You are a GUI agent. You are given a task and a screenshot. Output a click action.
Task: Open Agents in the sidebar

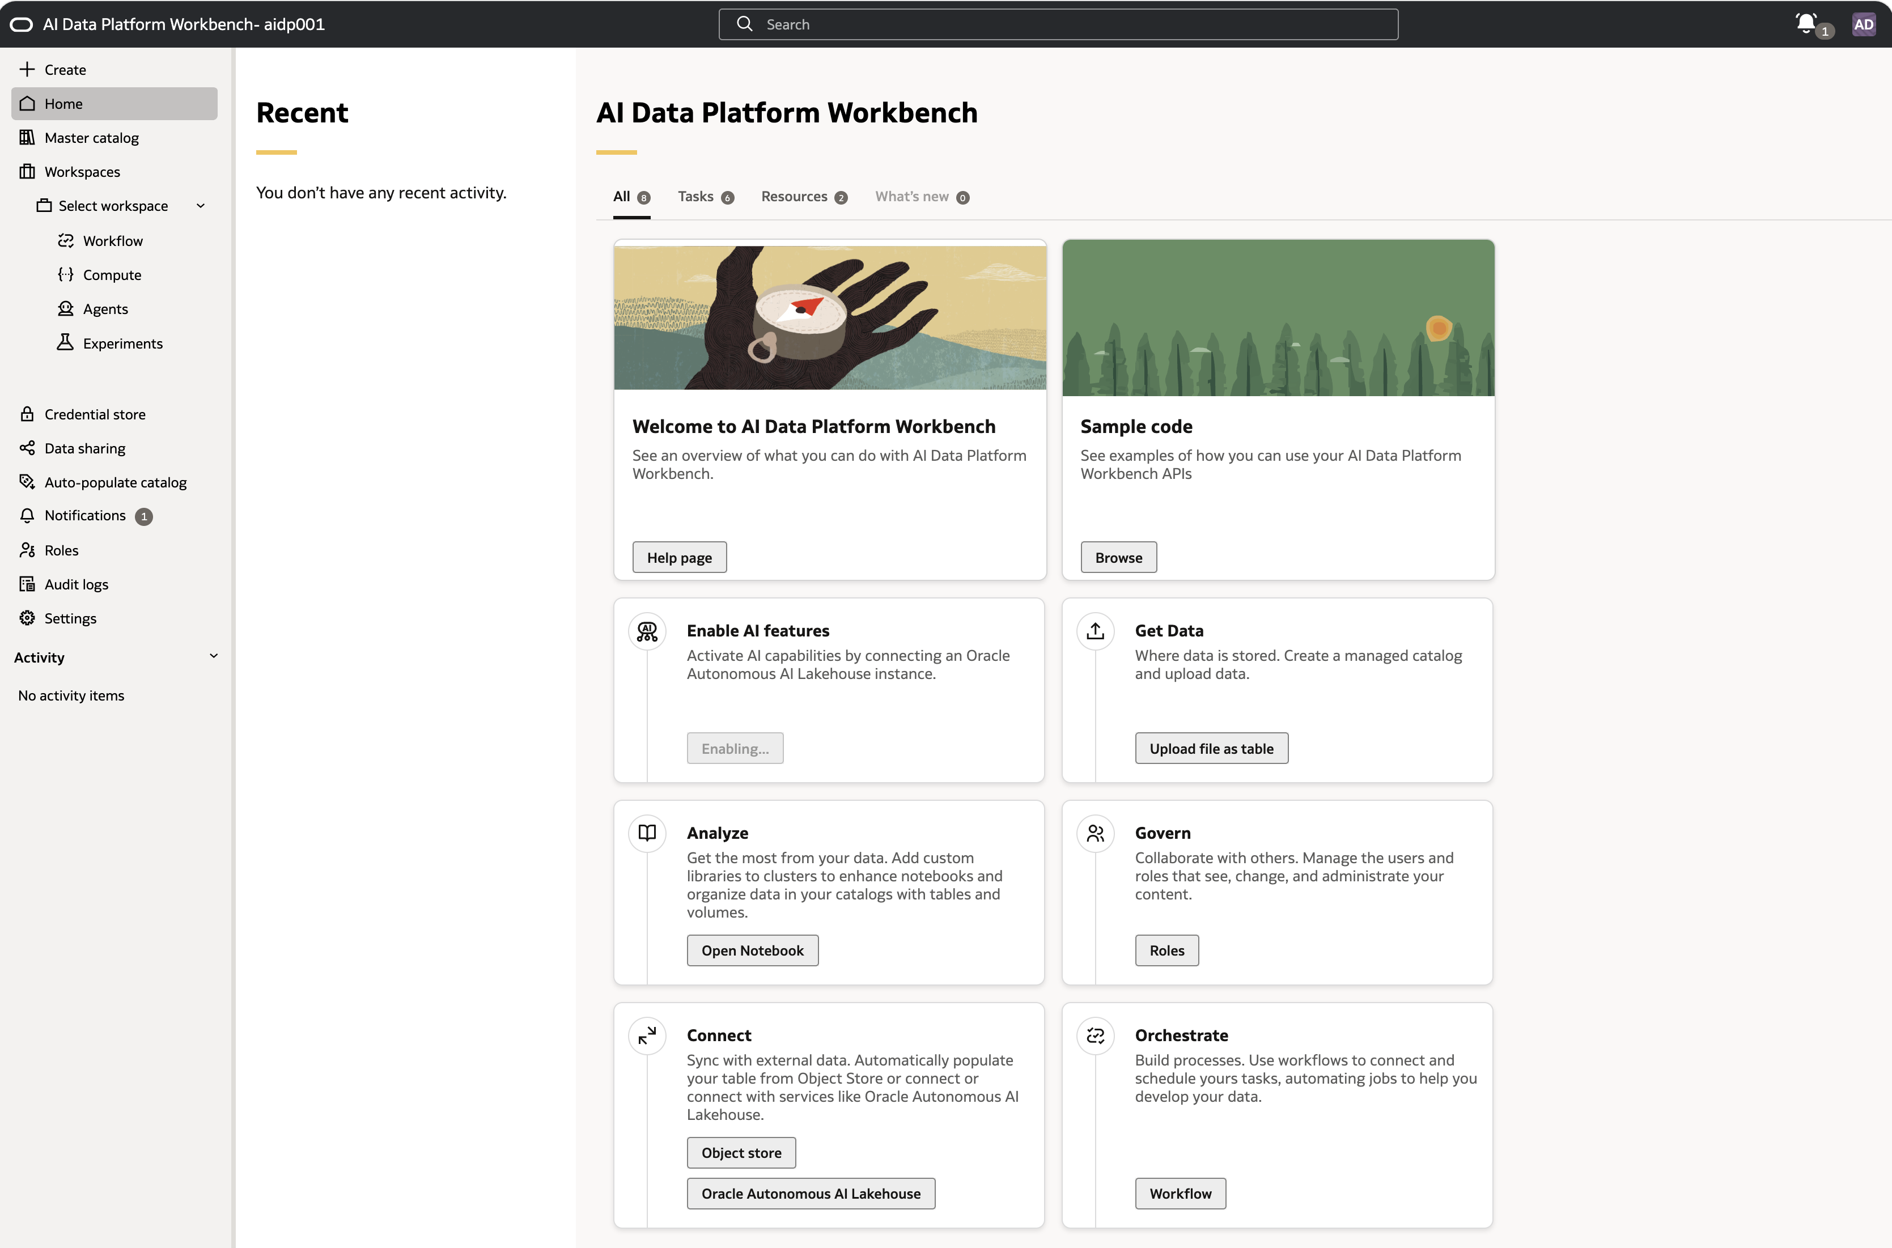coord(106,309)
